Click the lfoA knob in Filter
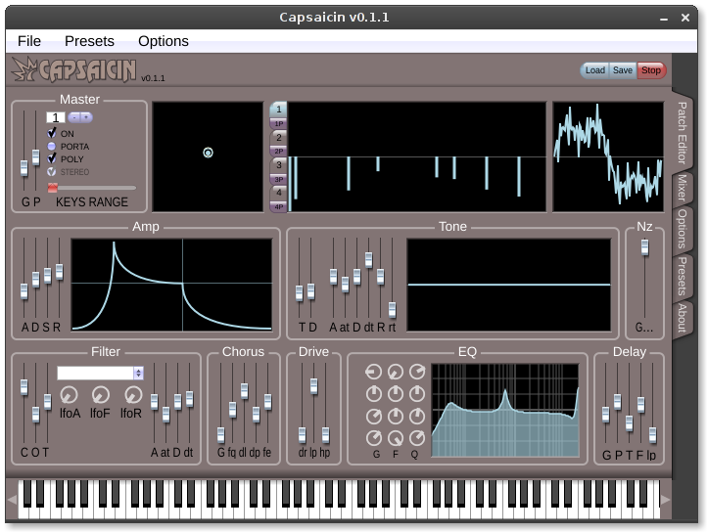This screenshot has height=532, width=707. point(69,394)
